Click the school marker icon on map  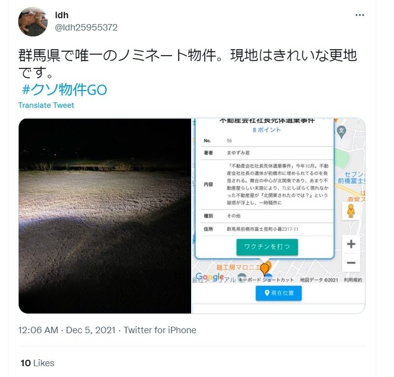(341, 132)
